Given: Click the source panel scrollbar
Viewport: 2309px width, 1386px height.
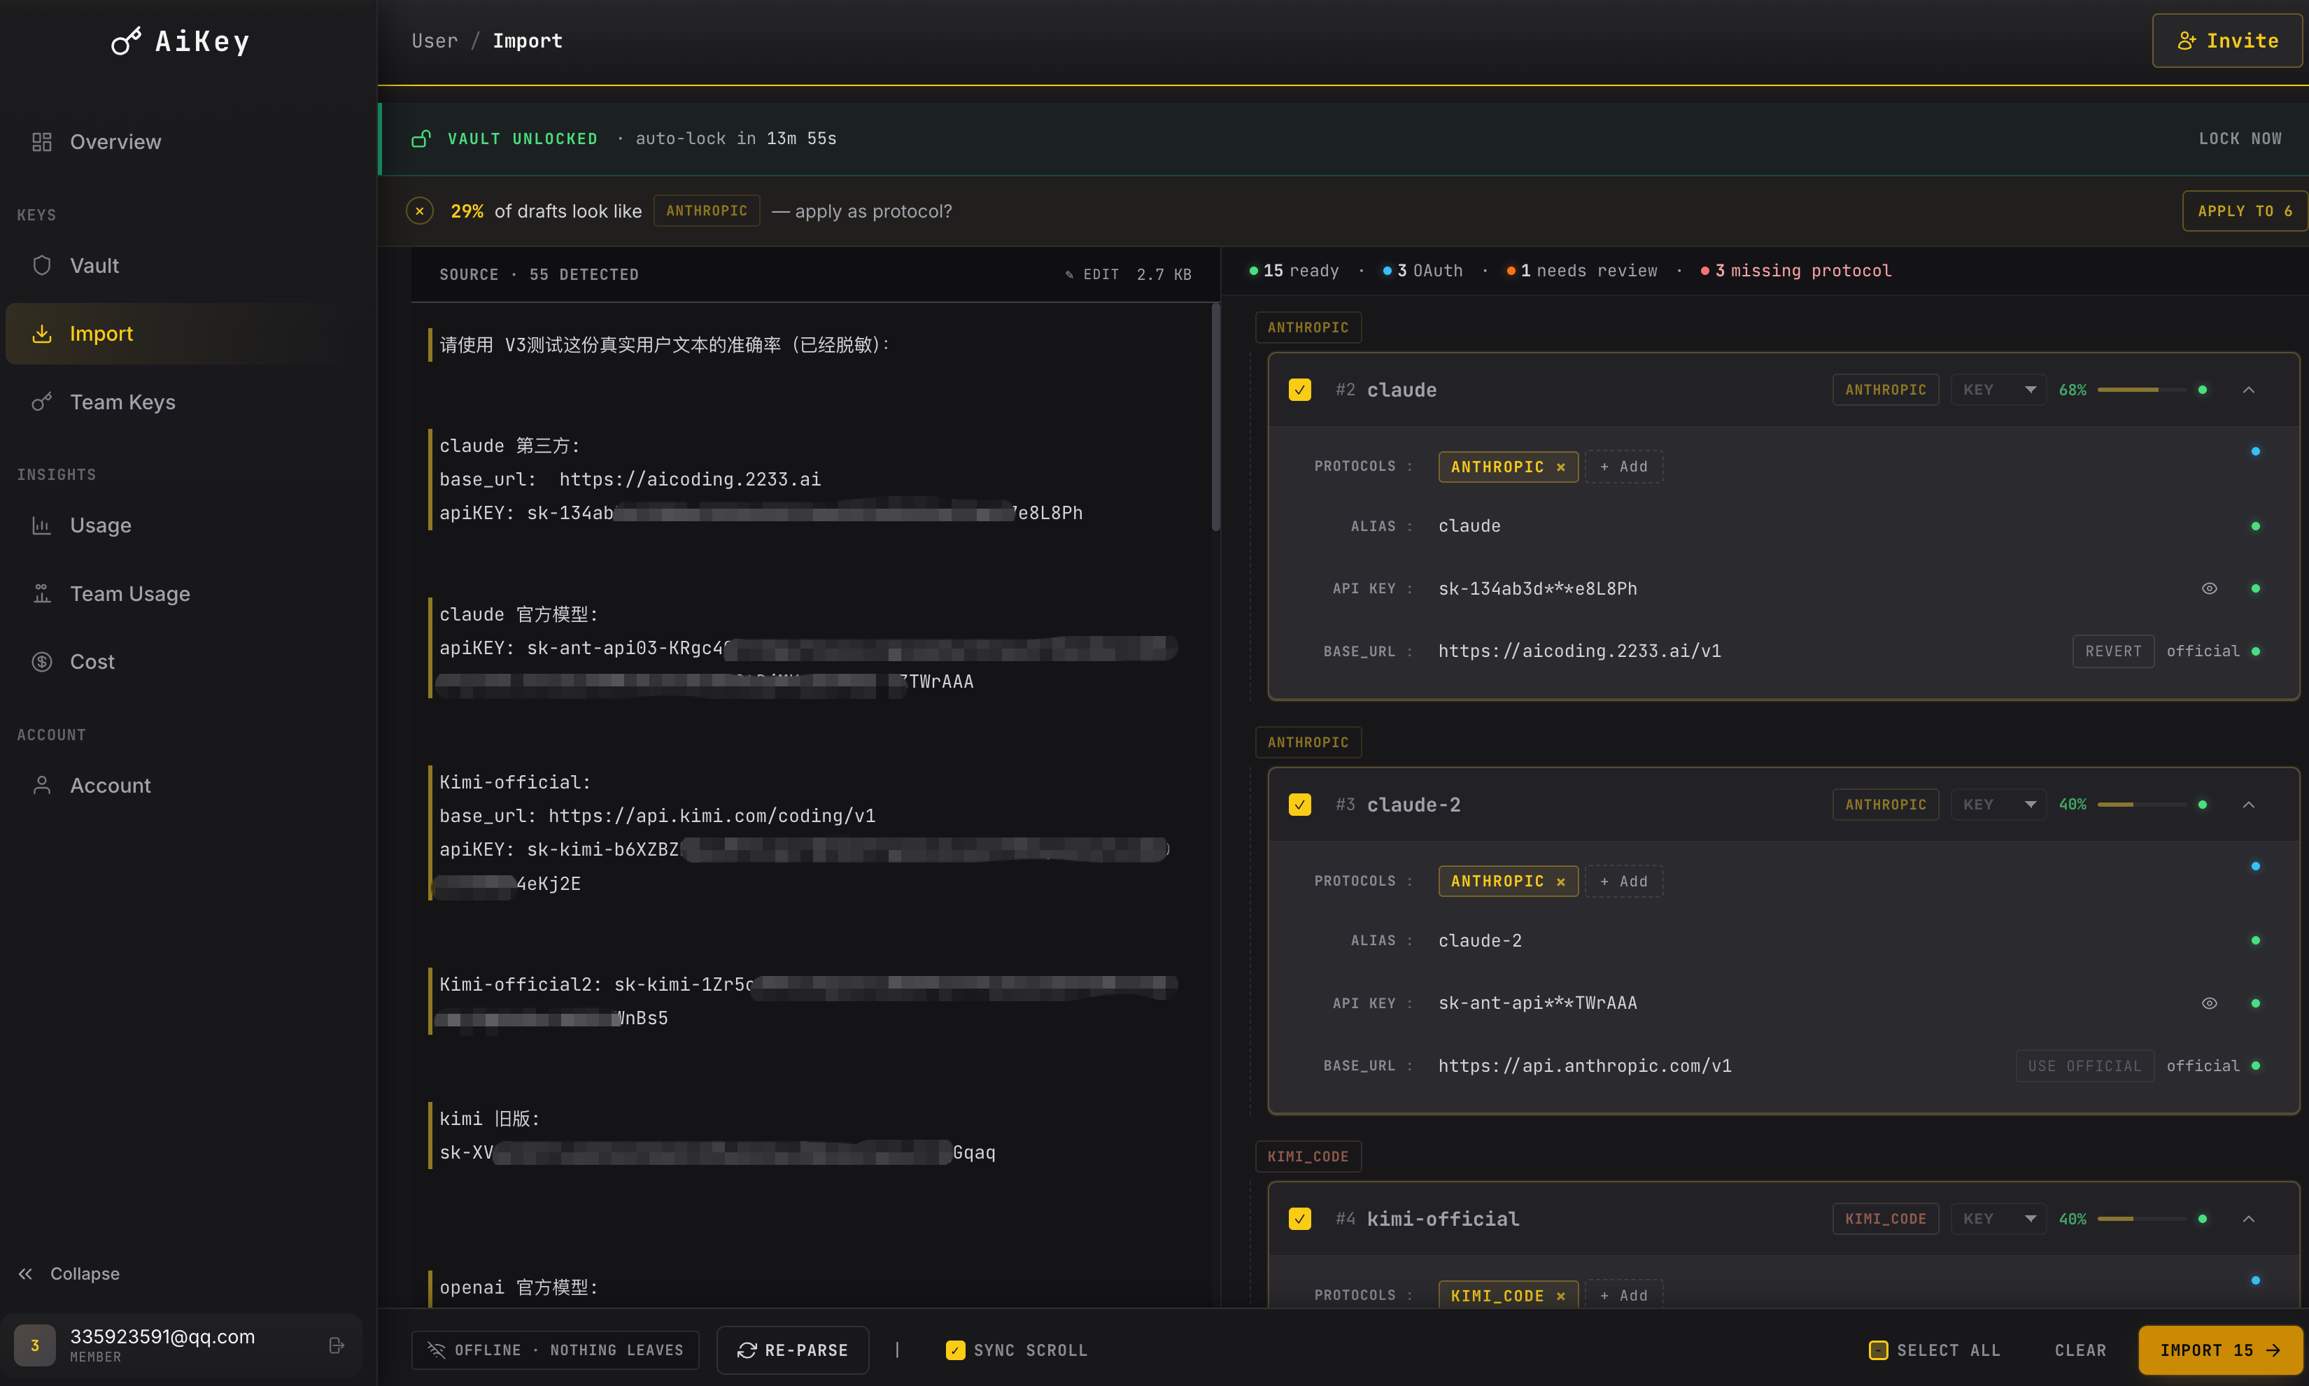Looking at the screenshot, I should (1215, 416).
